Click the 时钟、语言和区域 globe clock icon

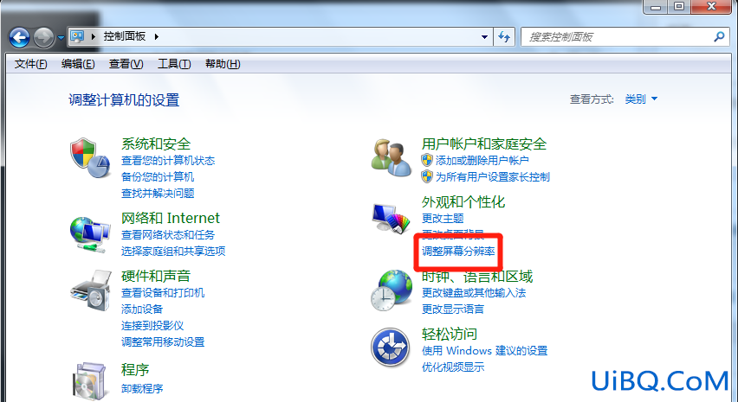(392, 290)
